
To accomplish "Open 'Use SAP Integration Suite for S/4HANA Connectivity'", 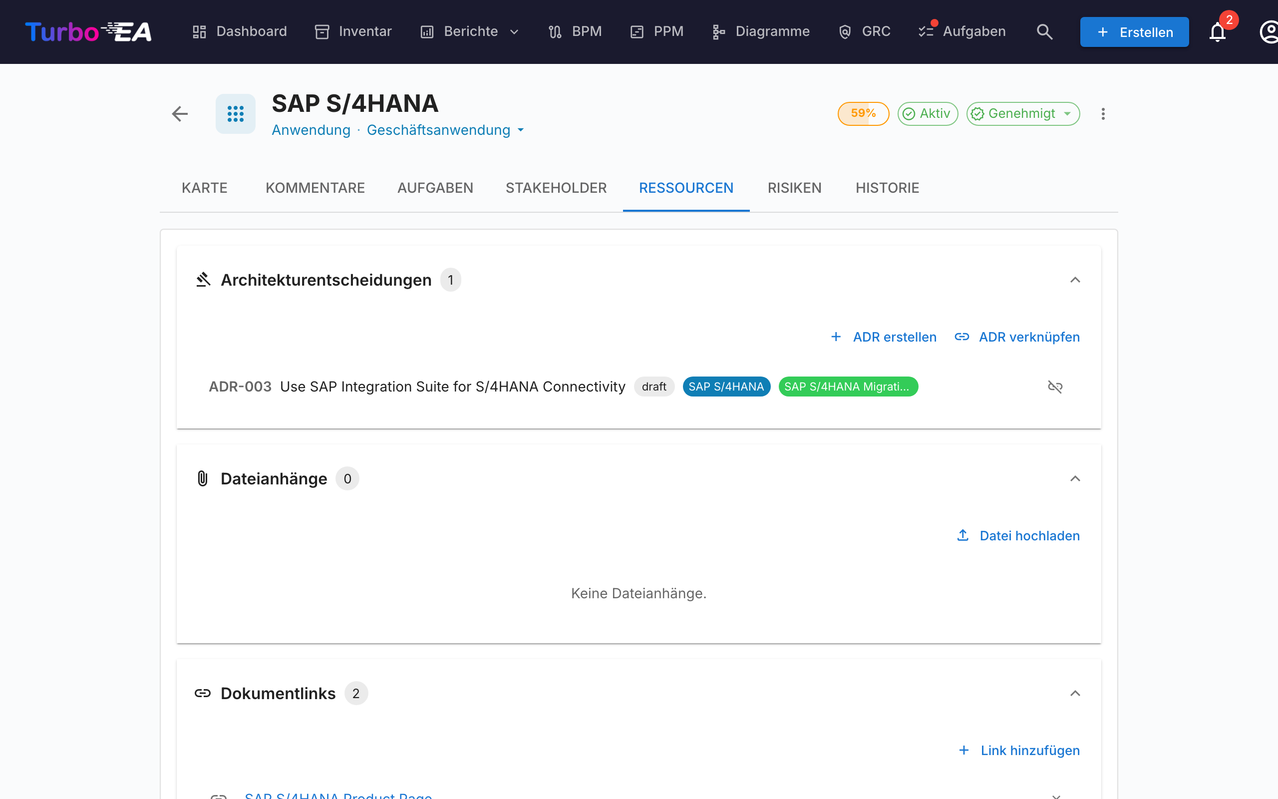I will [x=453, y=387].
